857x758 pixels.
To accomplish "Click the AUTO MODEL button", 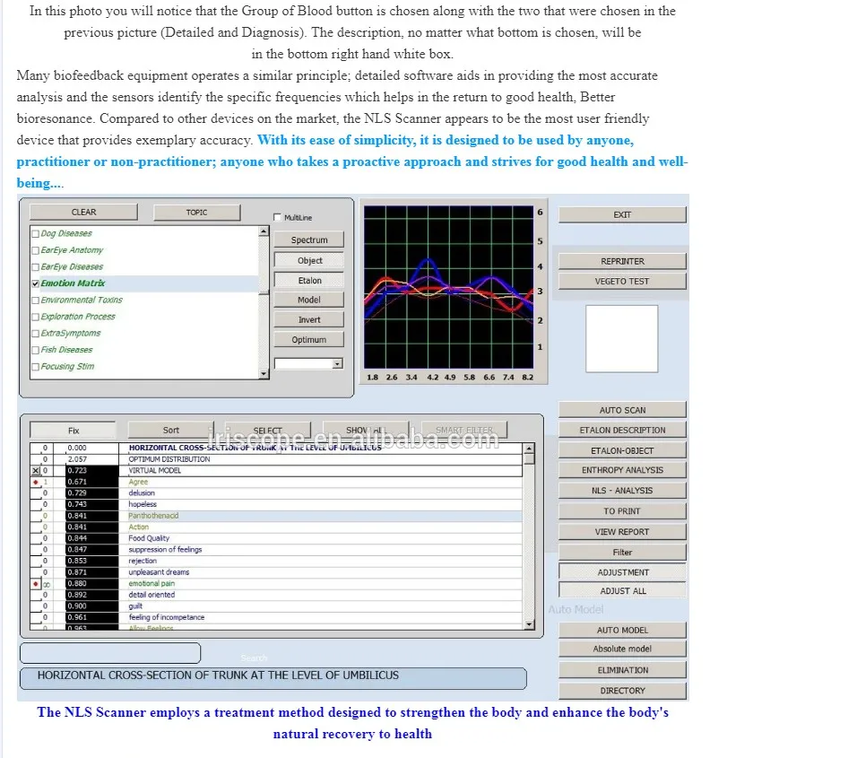I will coord(622,630).
